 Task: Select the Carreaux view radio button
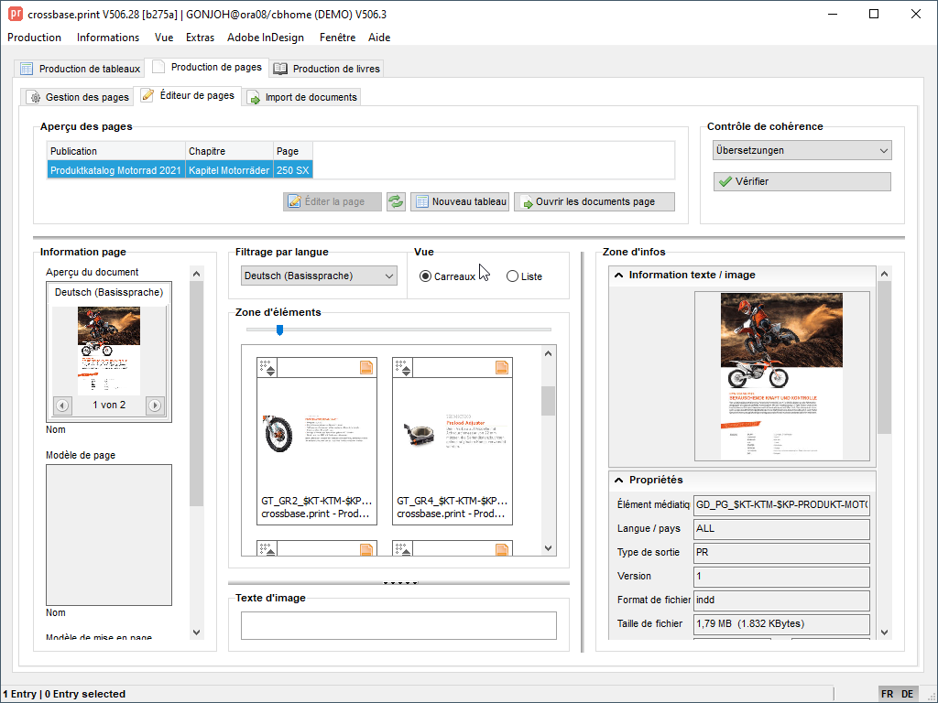(x=425, y=276)
